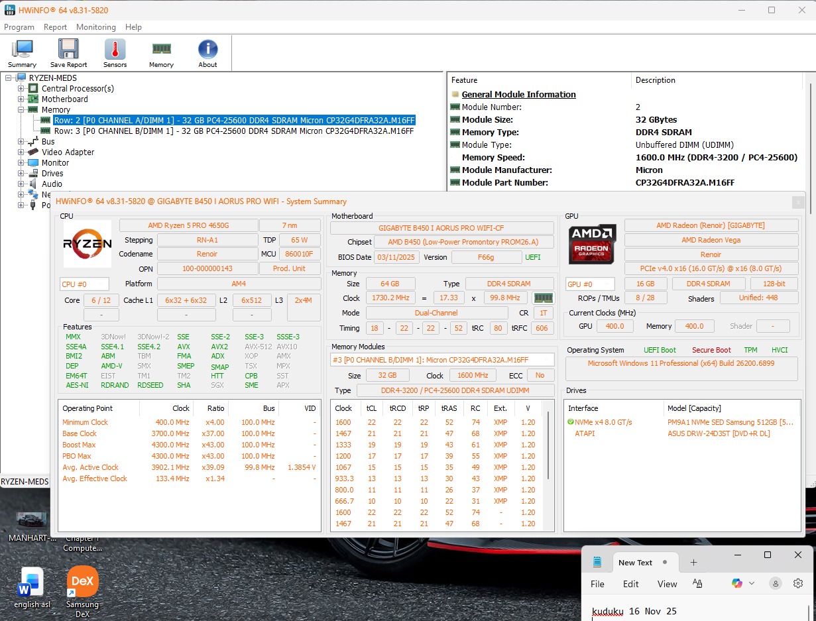Collapse the Memory tree node
Screen dimensions: 816x621
pyautogui.click(x=21, y=110)
